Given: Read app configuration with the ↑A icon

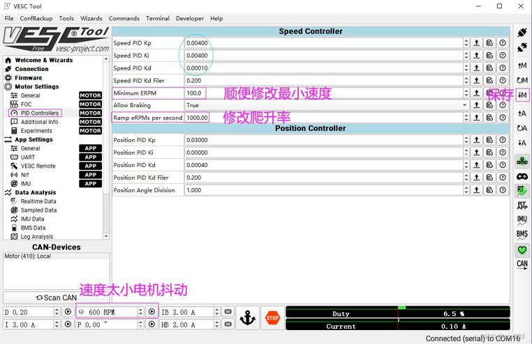Looking at the screenshot, I should 522,114.
